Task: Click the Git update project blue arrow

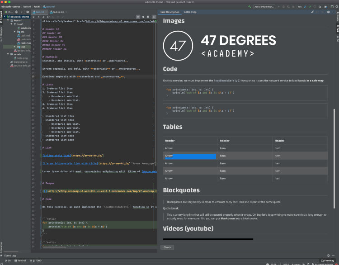Action: (x=305, y=7)
